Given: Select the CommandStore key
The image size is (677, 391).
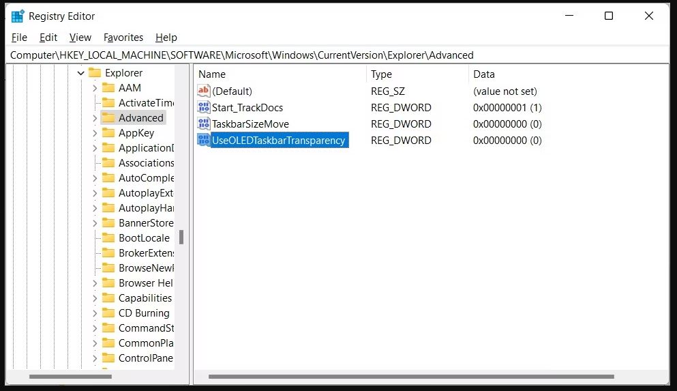Looking at the screenshot, I should [x=146, y=328].
